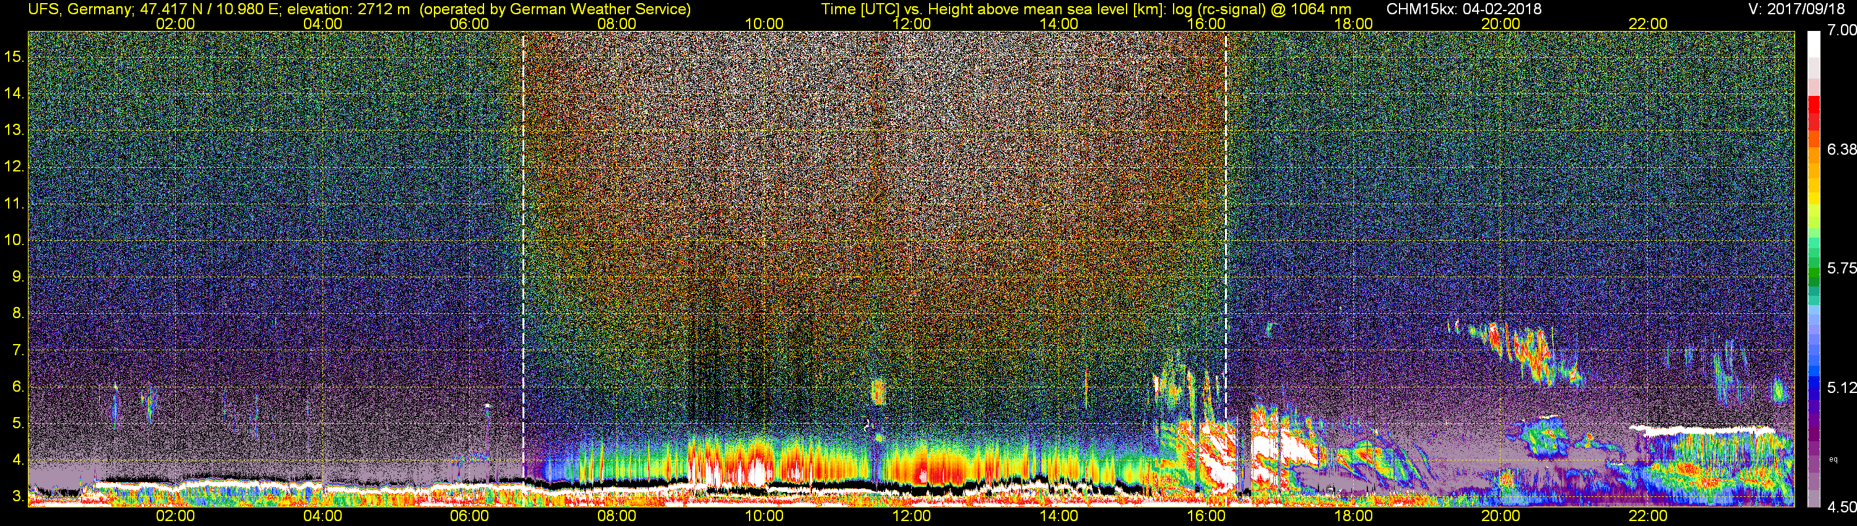Click the color scale value "5.75"
Viewport: 1857px width, 526px height.
[x=1842, y=268]
